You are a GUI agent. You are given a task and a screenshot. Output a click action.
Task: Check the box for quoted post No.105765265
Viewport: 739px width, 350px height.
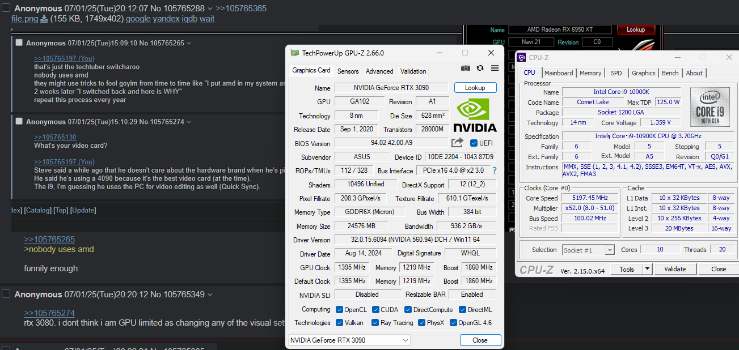pyautogui.click(x=19, y=42)
